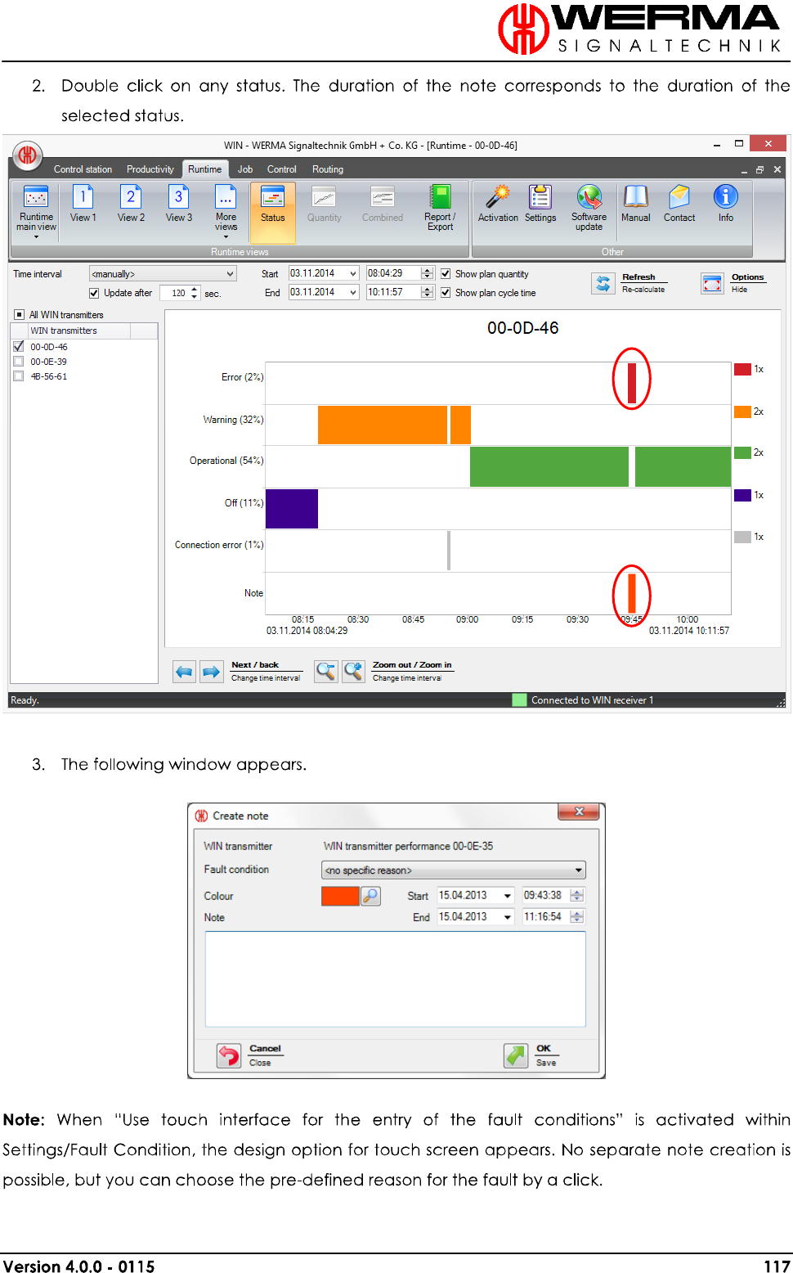Click the OK text in Create note
The image size is (793, 1273).
[544, 1049]
